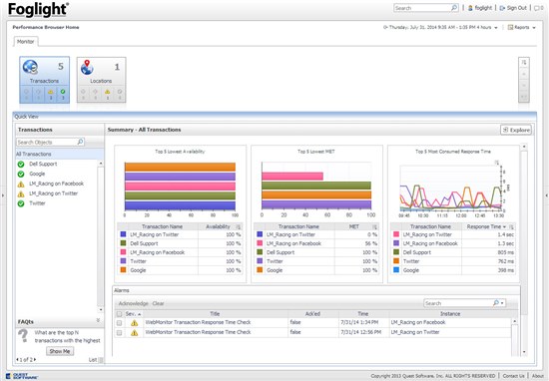Viewport: 549px width, 381px height.
Task: Click the Acknowledge alarm button
Action: [x=133, y=303]
